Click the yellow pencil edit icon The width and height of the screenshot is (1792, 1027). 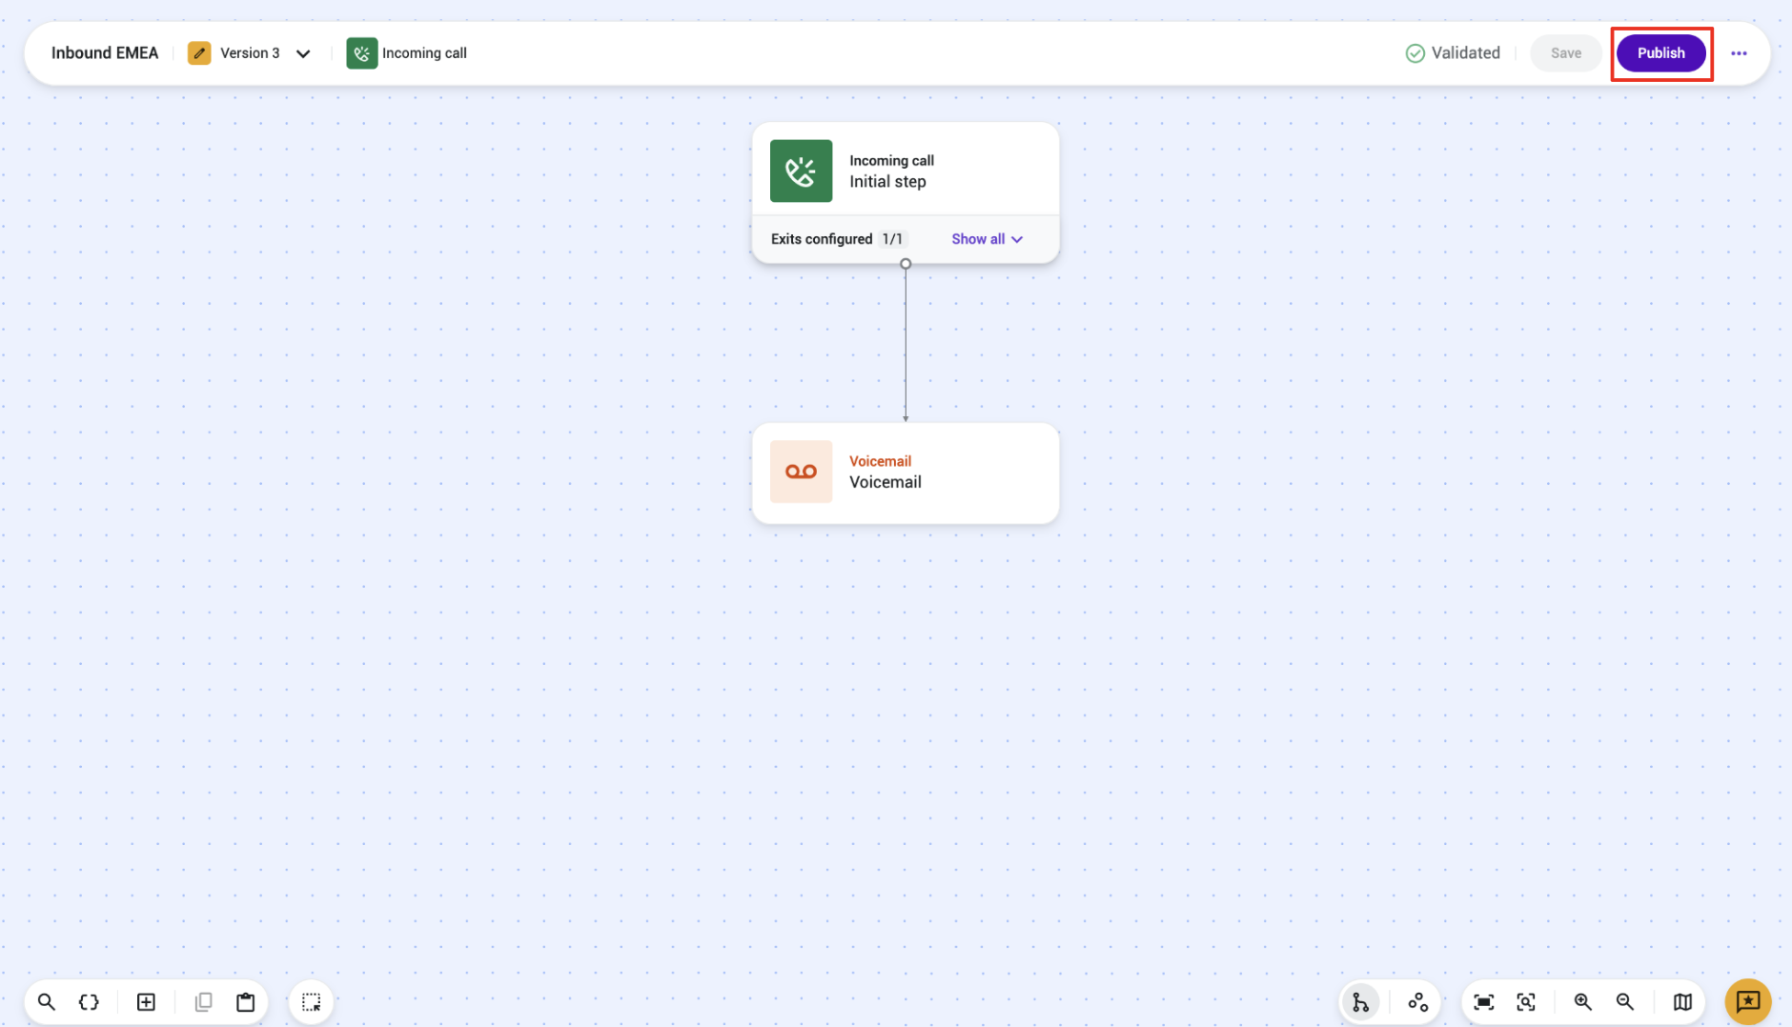(199, 53)
